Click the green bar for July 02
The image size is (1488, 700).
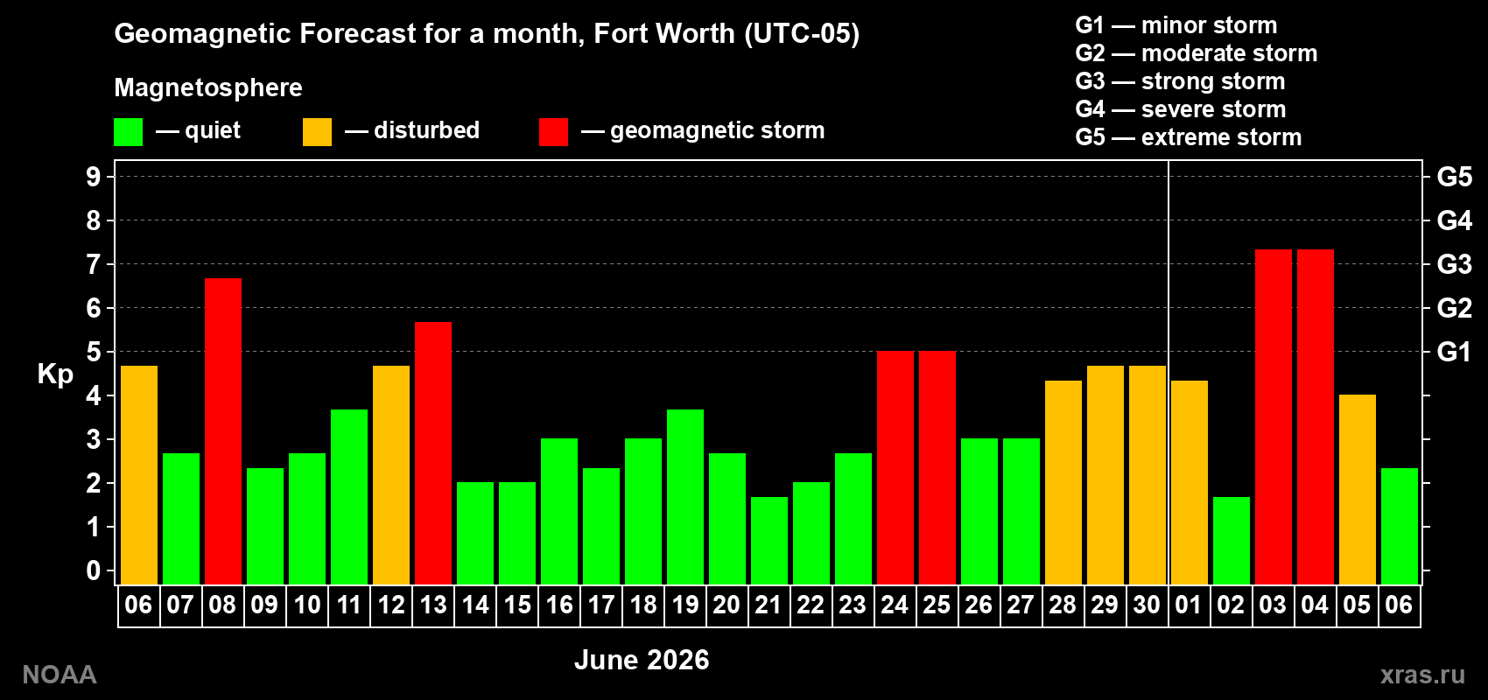[x=1232, y=541]
